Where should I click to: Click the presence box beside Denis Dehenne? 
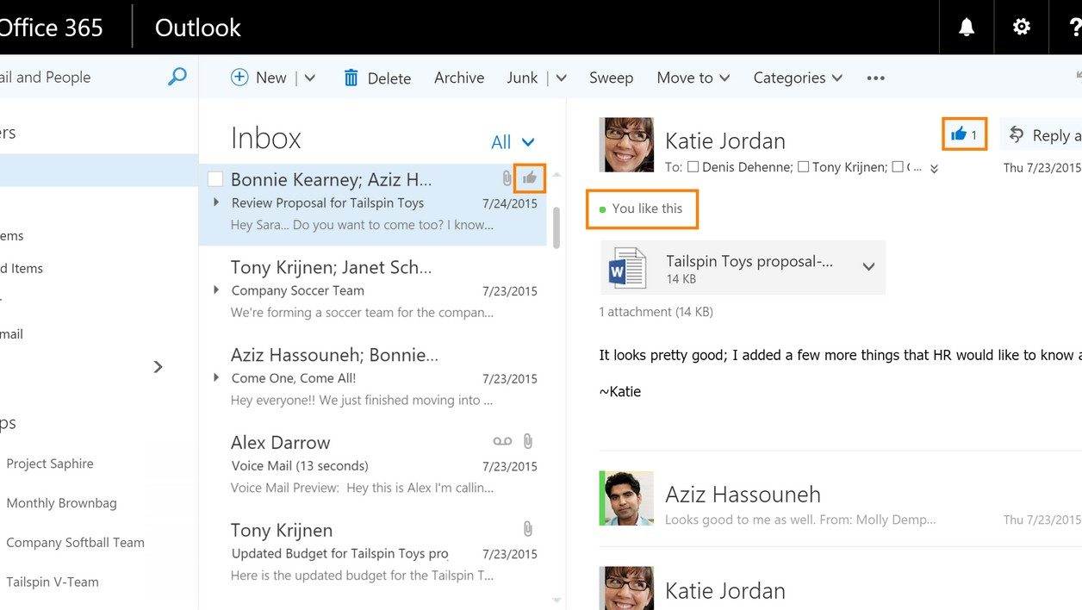click(693, 167)
